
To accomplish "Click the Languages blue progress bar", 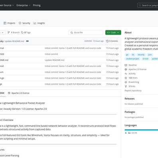I will click(141, 130).
